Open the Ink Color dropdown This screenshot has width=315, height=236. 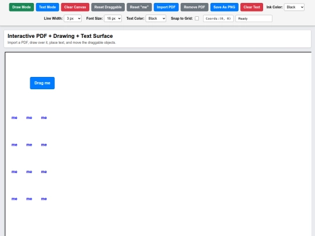pos(294,7)
